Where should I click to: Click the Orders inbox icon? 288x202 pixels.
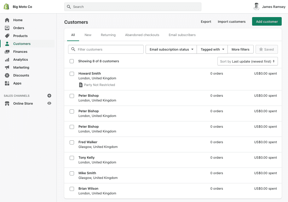tap(7, 28)
